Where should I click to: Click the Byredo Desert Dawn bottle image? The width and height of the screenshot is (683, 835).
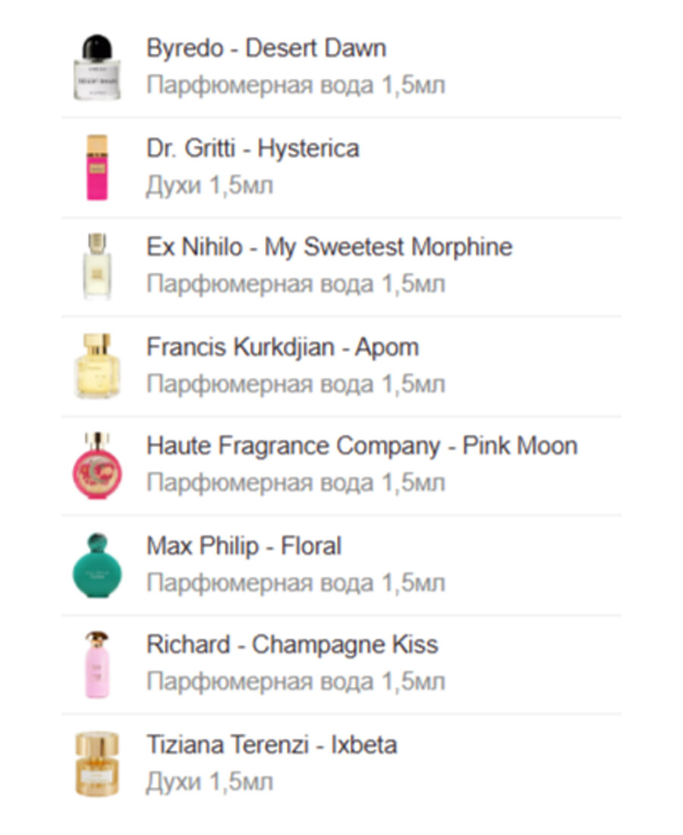(x=96, y=67)
